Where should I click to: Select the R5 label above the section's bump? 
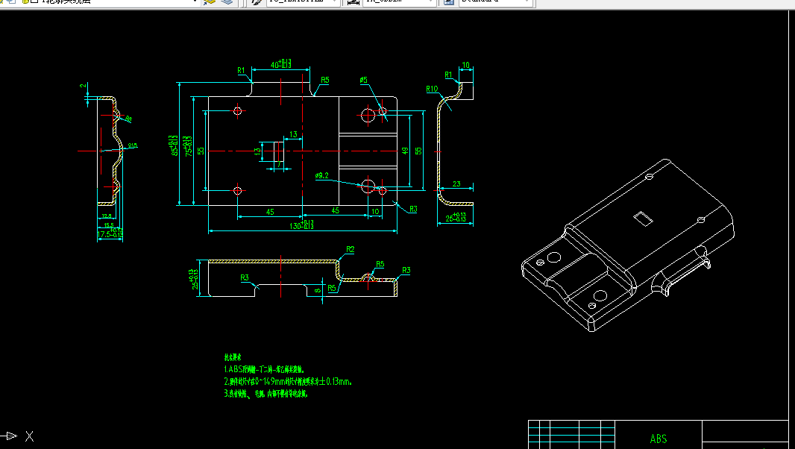pos(380,264)
